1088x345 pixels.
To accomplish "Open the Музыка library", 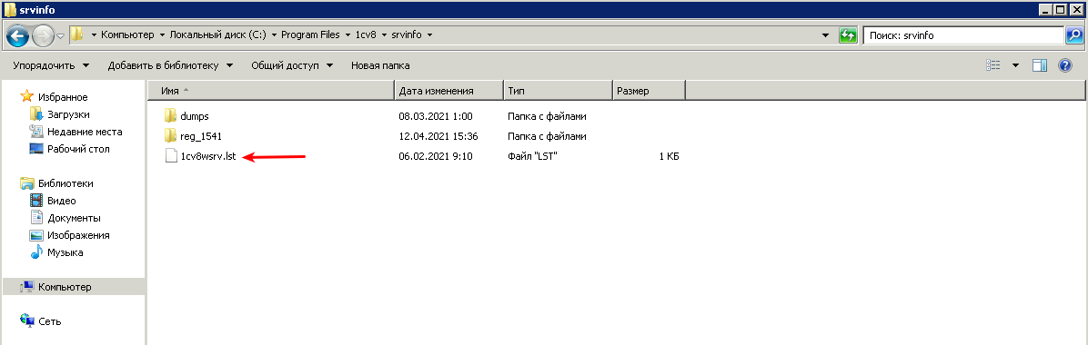I will pos(65,253).
